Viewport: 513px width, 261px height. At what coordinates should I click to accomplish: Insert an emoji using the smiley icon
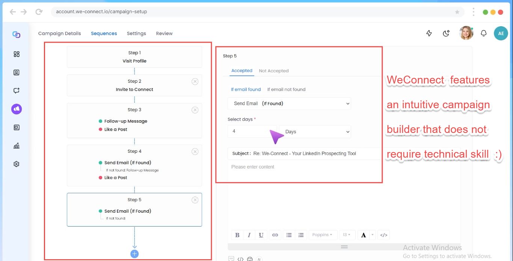(249, 259)
